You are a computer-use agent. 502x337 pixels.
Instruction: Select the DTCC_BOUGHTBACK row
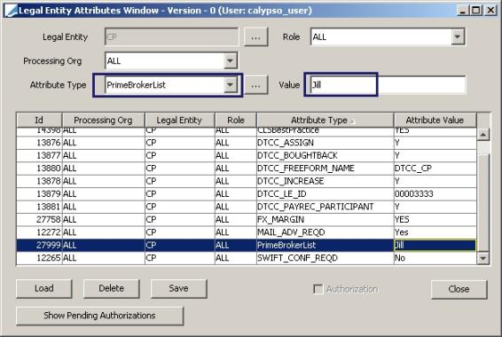247,155
